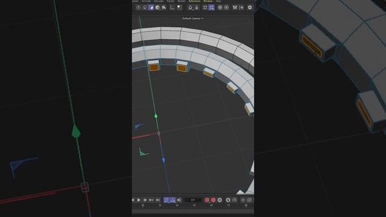Open the Window menu
Viewport: 386px width, 217px height.
(208, 1)
